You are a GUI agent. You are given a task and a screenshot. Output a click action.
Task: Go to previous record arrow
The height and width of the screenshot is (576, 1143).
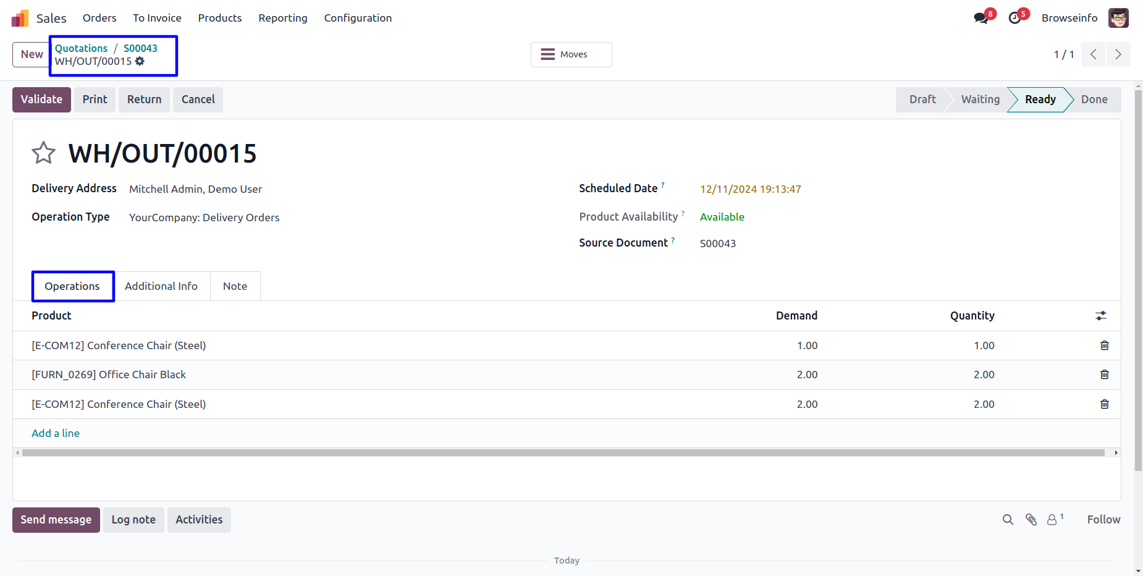tap(1093, 54)
